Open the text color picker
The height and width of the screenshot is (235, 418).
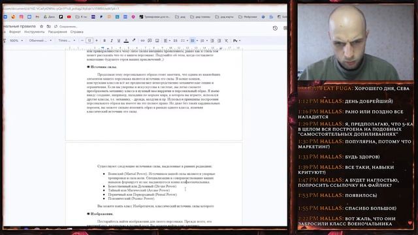[x=126, y=40]
